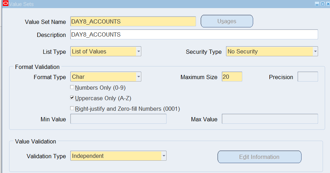Open the List Type dropdown
The width and height of the screenshot is (330, 173).
139,51
